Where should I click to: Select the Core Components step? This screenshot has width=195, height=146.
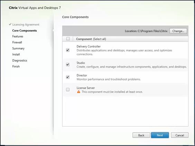point(25,31)
